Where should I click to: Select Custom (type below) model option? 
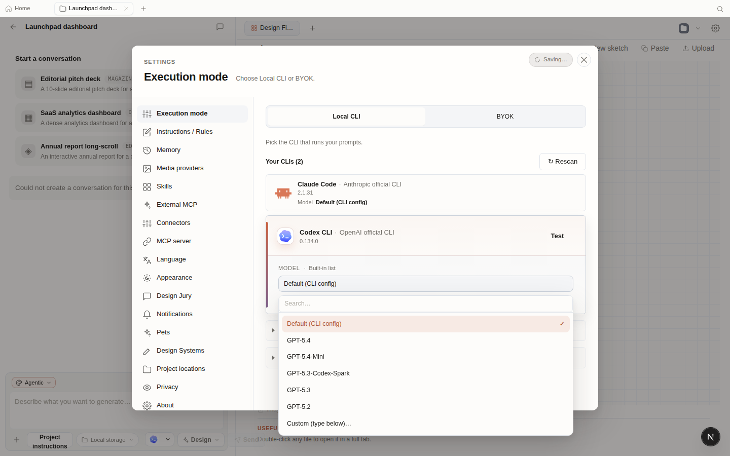click(426, 424)
